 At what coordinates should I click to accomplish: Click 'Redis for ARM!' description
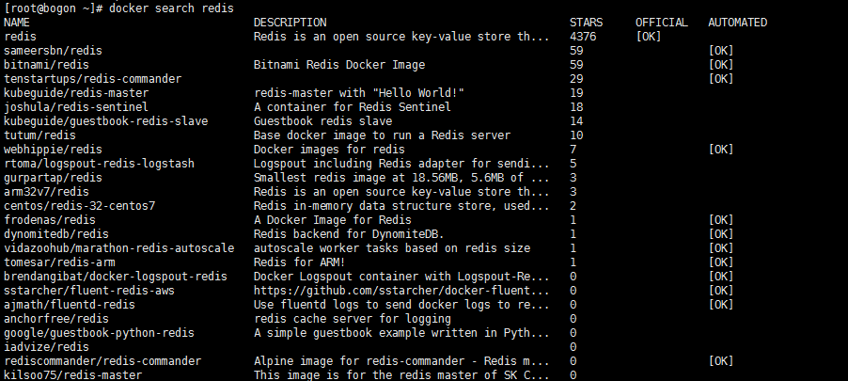[x=300, y=262]
